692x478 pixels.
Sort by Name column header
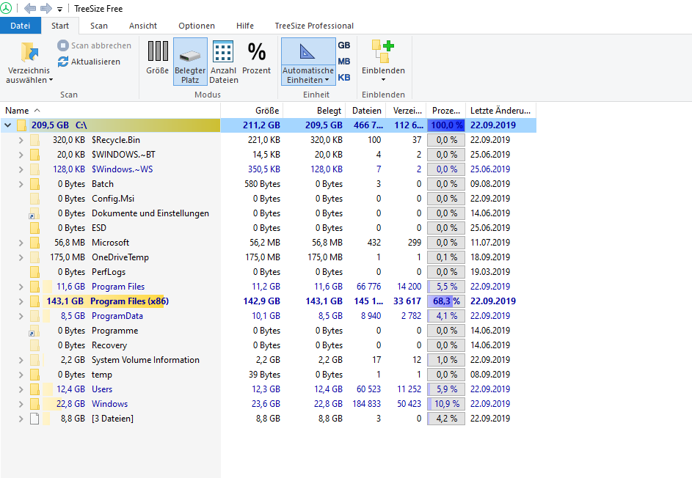[x=110, y=110]
